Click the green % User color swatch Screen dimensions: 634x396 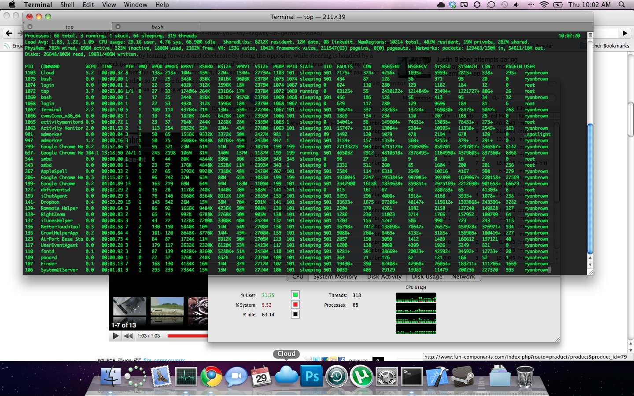click(x=295, y=295)
